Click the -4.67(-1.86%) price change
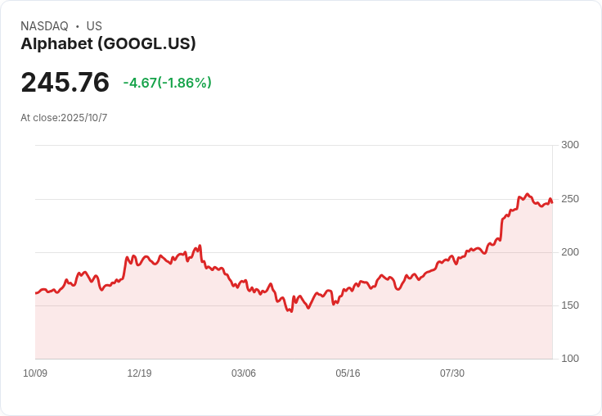The height and width of the screenshot is (416, 602). point(167,83)
